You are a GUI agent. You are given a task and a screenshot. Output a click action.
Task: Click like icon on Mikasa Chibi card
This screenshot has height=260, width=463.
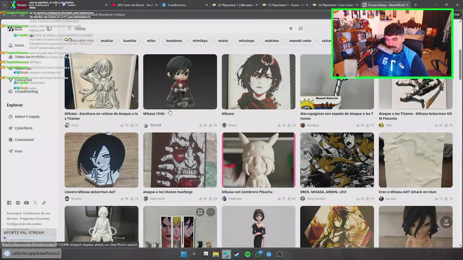point(211,125)
